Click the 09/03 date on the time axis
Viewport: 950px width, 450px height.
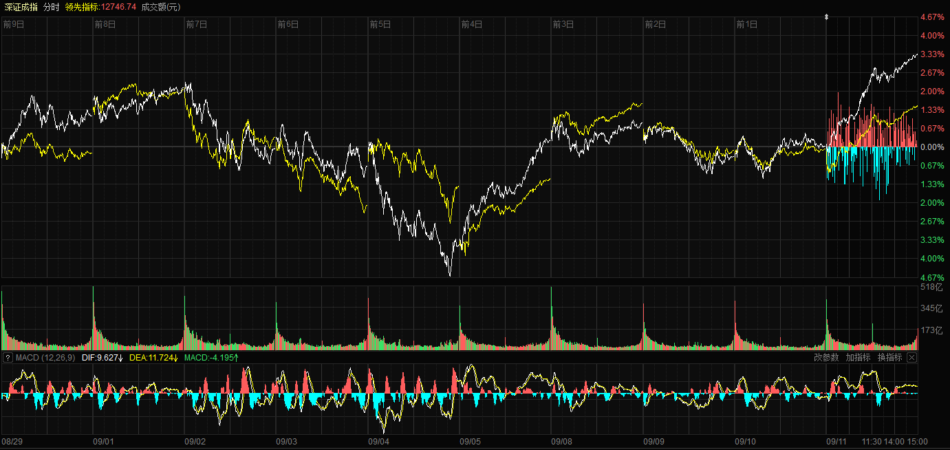click(x=287, y=442)
